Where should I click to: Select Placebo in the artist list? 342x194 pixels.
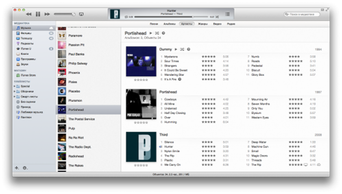(x=89, y=91)
